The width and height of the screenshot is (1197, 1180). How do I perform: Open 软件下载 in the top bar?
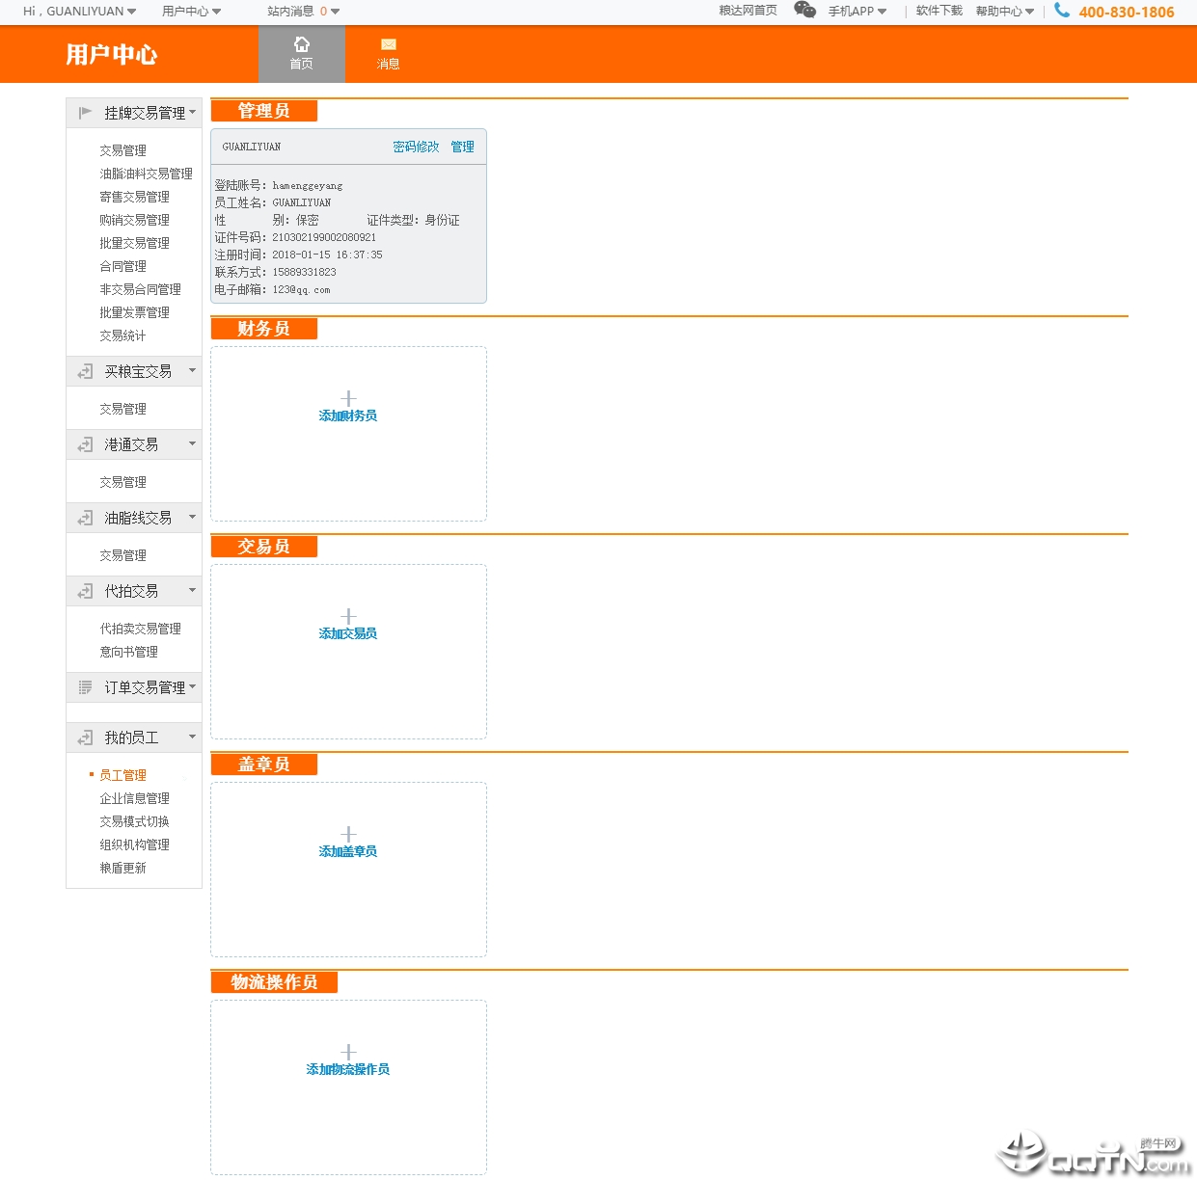click(x=939, y=11)
